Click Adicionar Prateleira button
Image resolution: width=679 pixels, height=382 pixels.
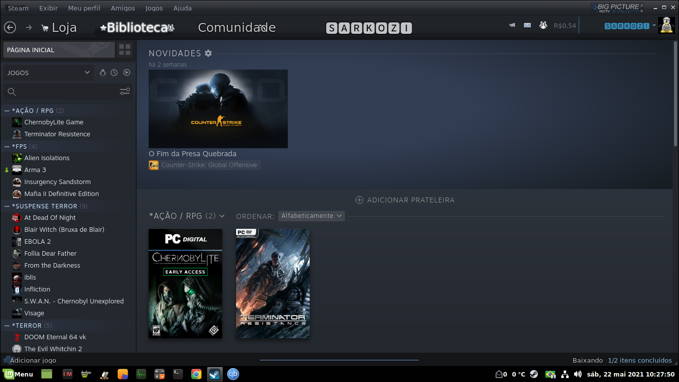click(405, 200)
